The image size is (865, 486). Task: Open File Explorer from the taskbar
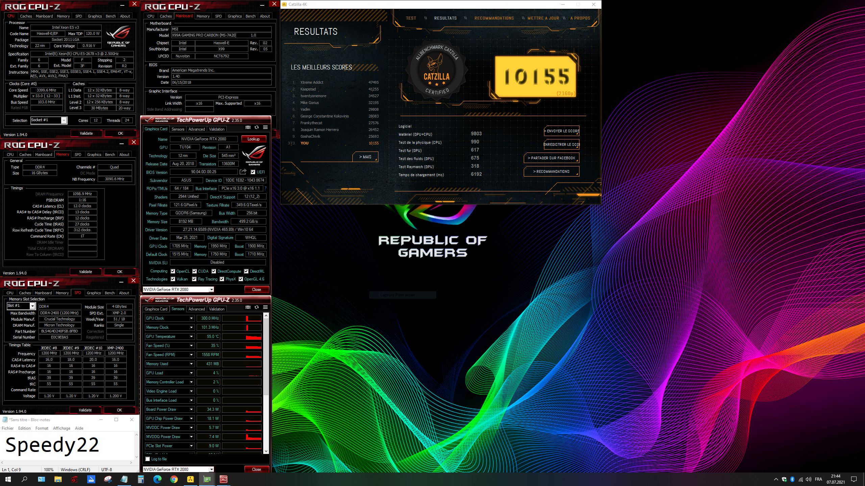point(58,479)
